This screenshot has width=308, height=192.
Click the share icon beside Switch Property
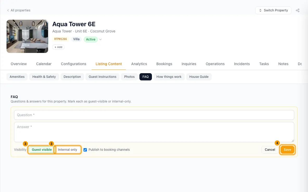(298, 10)
